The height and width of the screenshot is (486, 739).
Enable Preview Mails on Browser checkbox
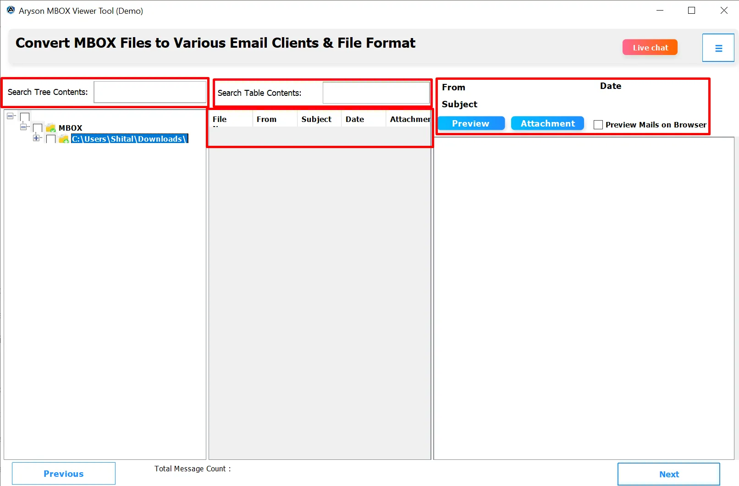[x=598, y=125]
